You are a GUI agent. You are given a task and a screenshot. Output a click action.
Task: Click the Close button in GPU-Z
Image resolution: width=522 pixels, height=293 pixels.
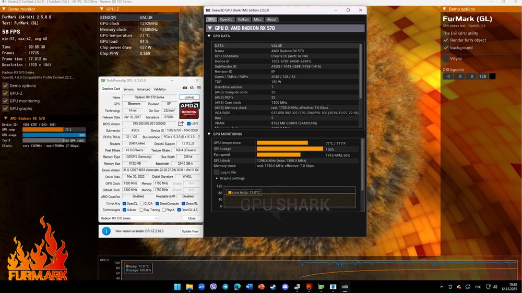(x=192, y=218)
